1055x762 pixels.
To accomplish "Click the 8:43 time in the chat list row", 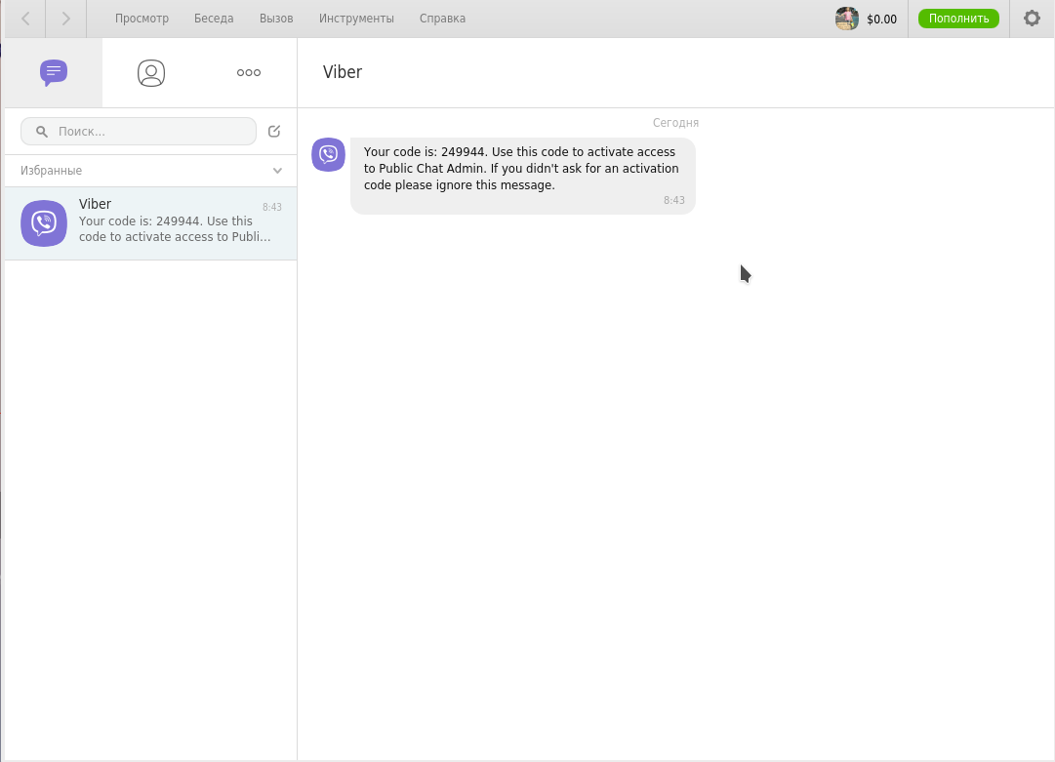I will (272, 207).
